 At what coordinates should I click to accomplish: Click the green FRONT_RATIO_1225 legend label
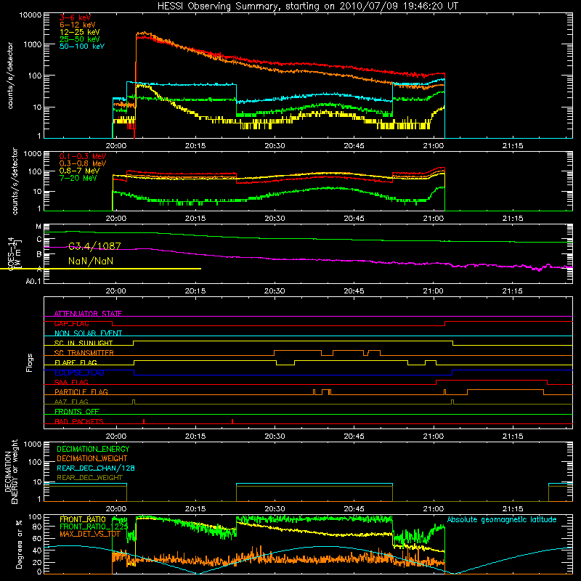click(x=94, y=527)
